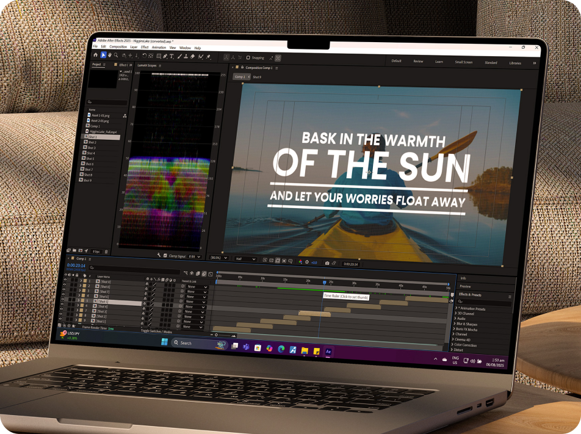581x434 pixels.
Task: Open the Window menu
Action: 186,48
